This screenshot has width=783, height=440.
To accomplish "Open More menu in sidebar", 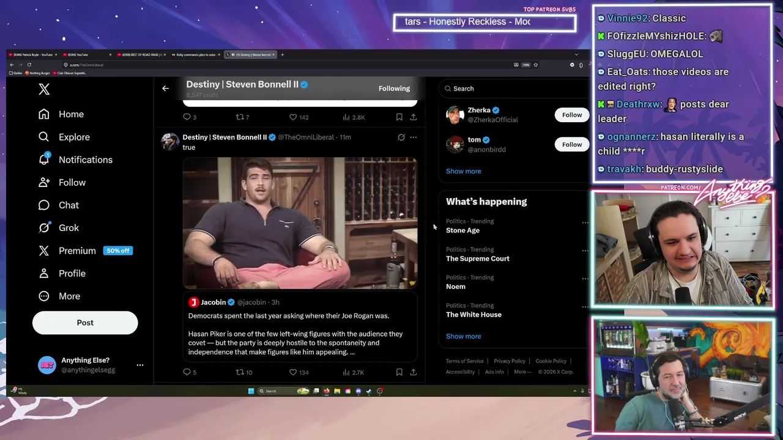I will coord(59,296).
